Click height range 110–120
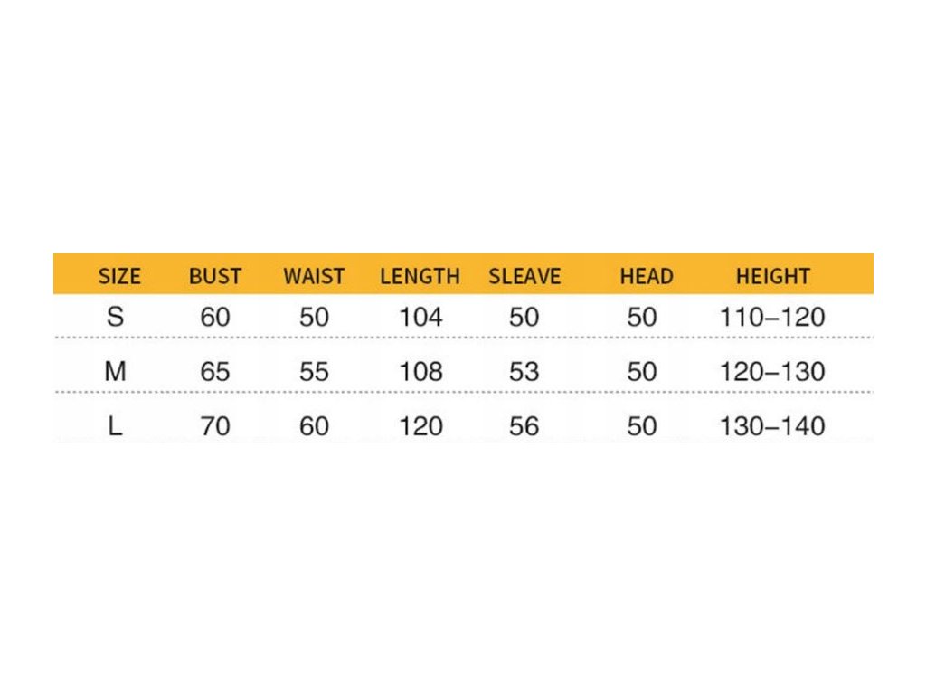 pos(772,318)
